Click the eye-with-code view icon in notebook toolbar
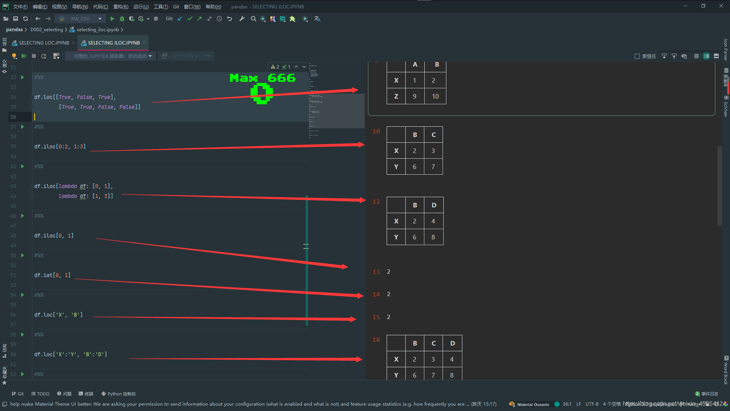This screenshot has width=730, height=411. [684, 56]
